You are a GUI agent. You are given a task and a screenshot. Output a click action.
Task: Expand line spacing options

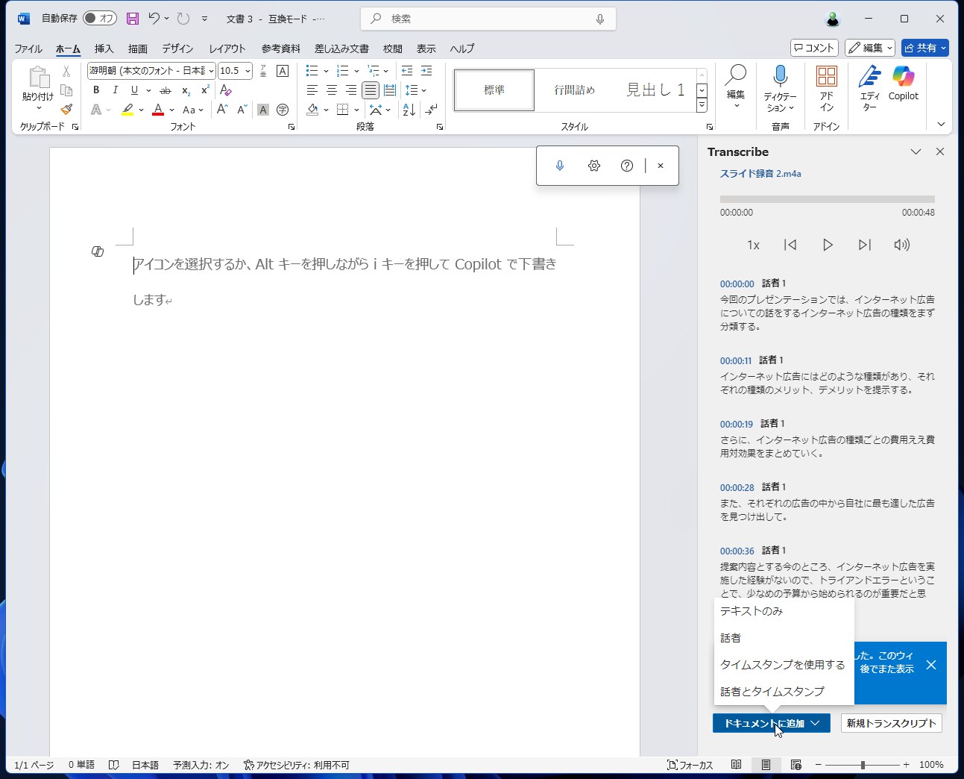[x=423, y=90]
